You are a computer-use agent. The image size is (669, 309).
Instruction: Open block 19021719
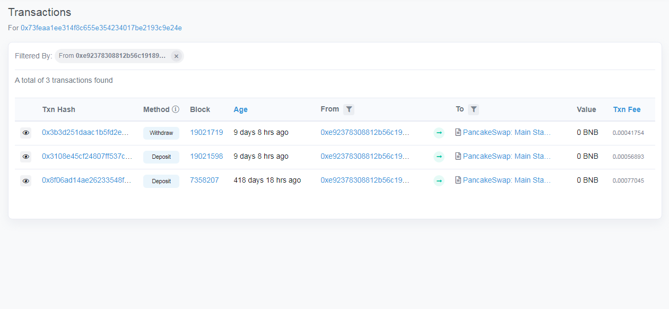(206, 132)
